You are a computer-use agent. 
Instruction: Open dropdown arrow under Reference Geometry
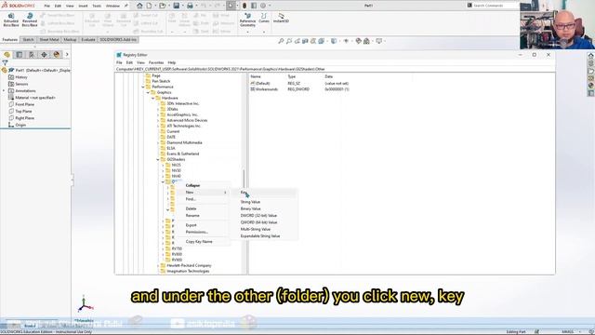[247, 32]
